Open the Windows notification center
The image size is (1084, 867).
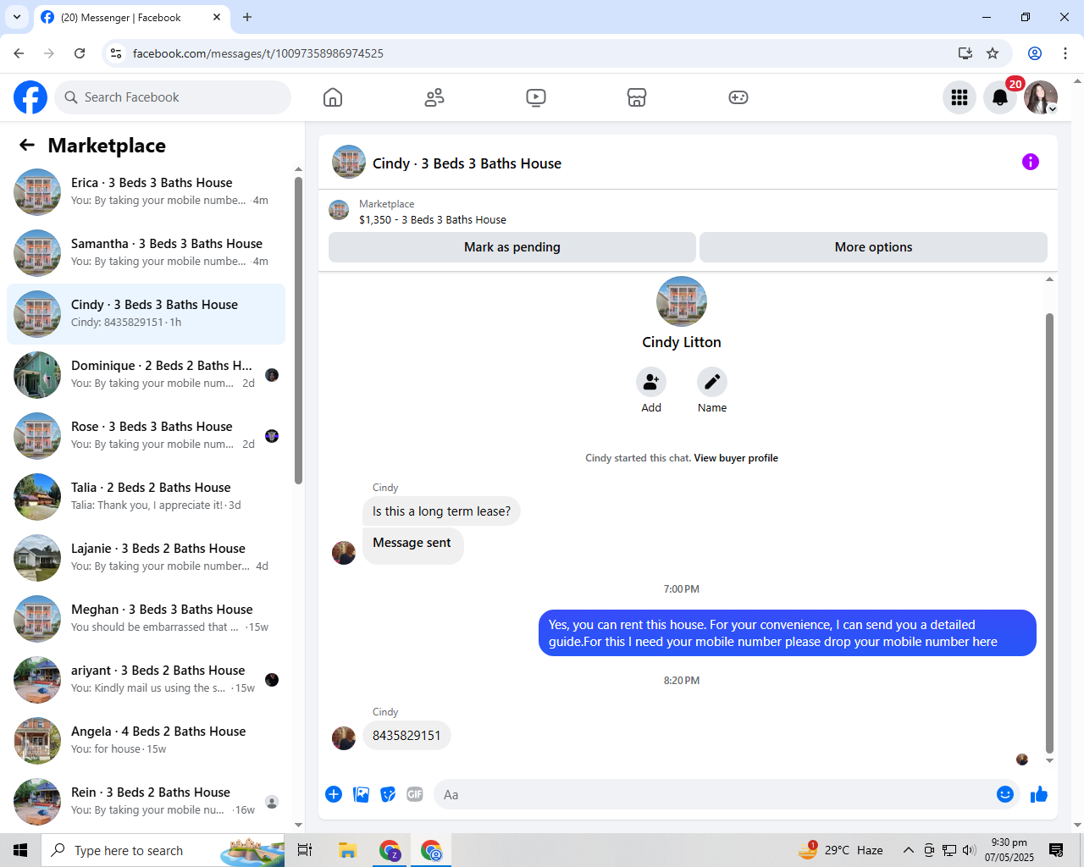[x=1056, y=850]
